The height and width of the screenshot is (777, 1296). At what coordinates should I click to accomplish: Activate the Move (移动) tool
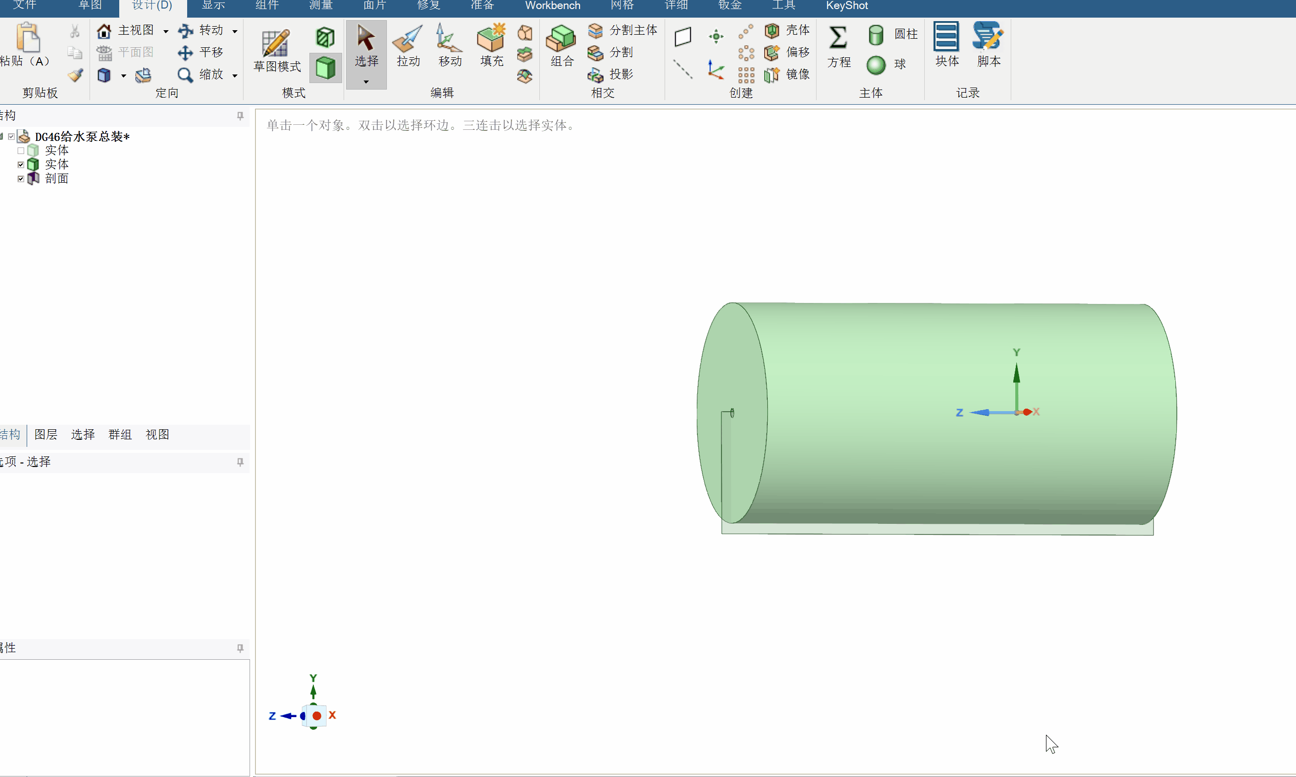pos(450,46)
